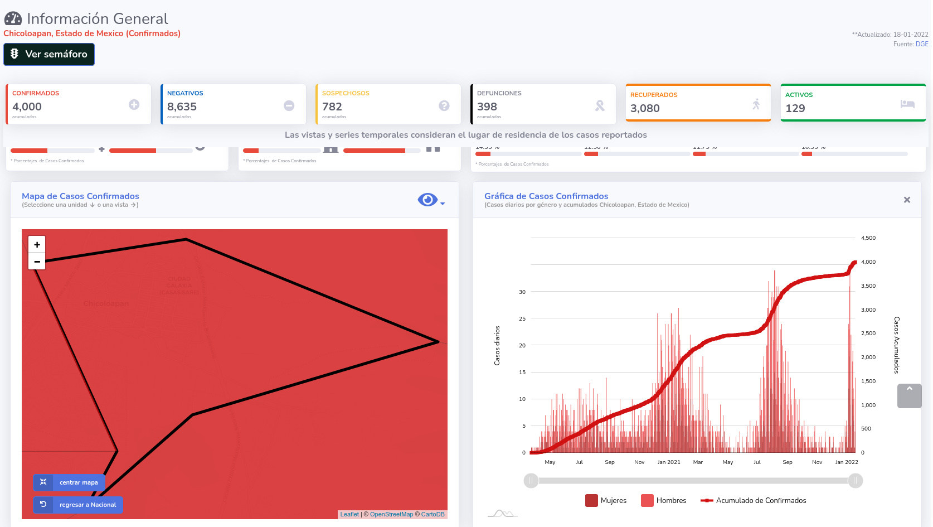Click the right handle of chart range slider
Screen dimensions: 933x527
pyautogui.click(x=856, y=481)
